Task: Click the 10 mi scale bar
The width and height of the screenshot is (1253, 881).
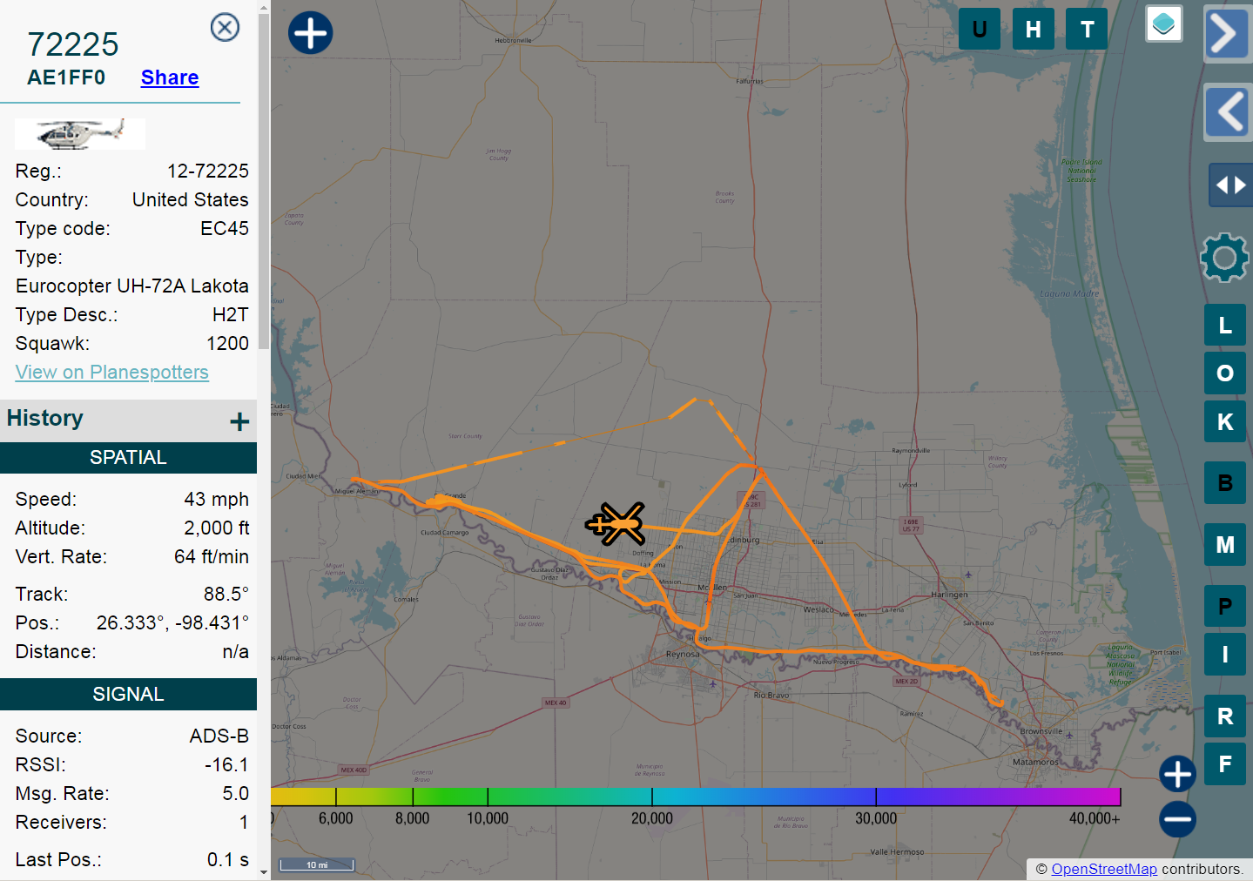Action: click(x=317, y=864)
